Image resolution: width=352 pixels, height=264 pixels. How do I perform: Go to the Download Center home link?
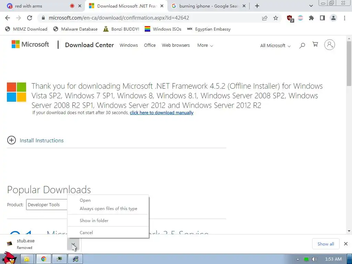[x=89, y=45]
